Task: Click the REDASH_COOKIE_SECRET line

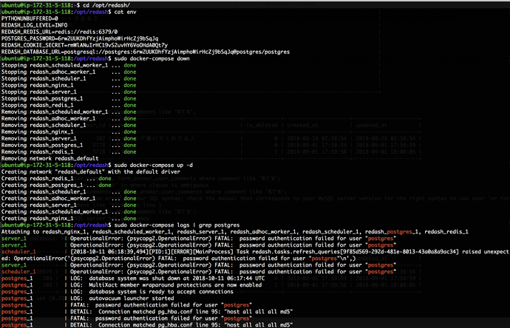Action: [x=84, y=45]
